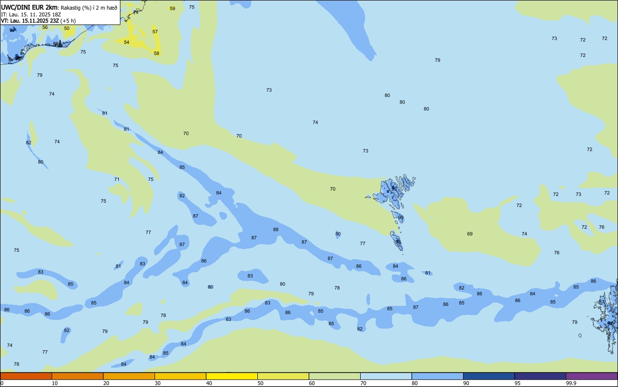Click the 'UWC/DINI EUR 2km' map title
Screen dimensions: 618x387
[29, 7]
